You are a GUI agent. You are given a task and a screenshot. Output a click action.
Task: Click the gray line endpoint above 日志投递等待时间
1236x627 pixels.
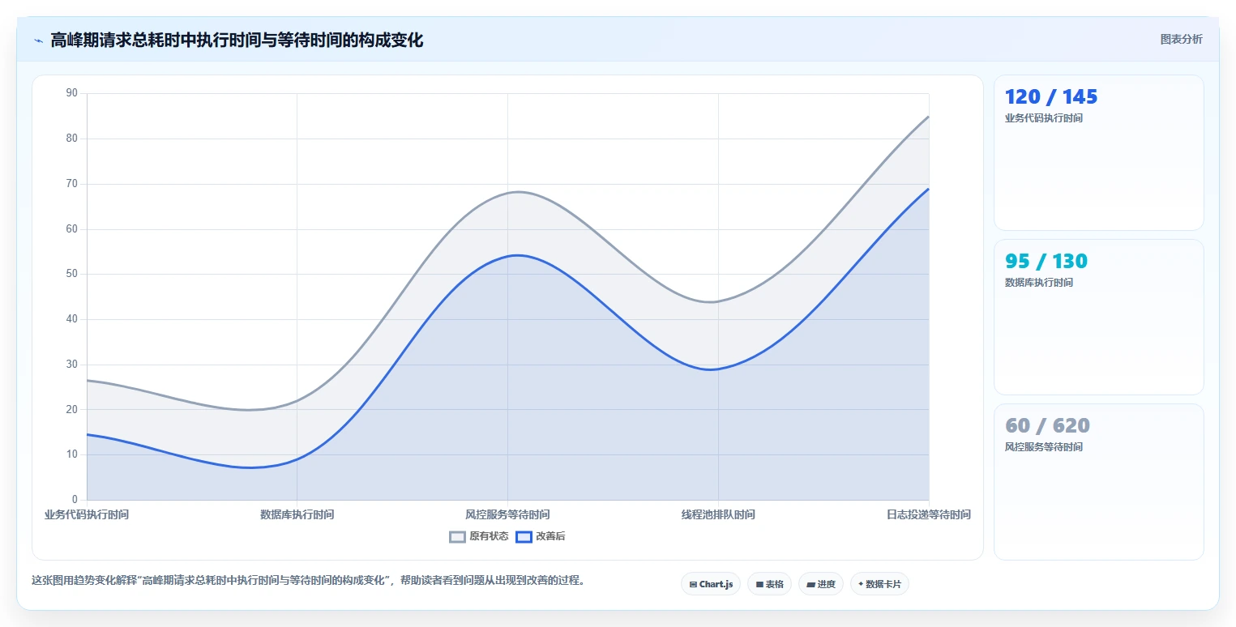click(929, 116)
